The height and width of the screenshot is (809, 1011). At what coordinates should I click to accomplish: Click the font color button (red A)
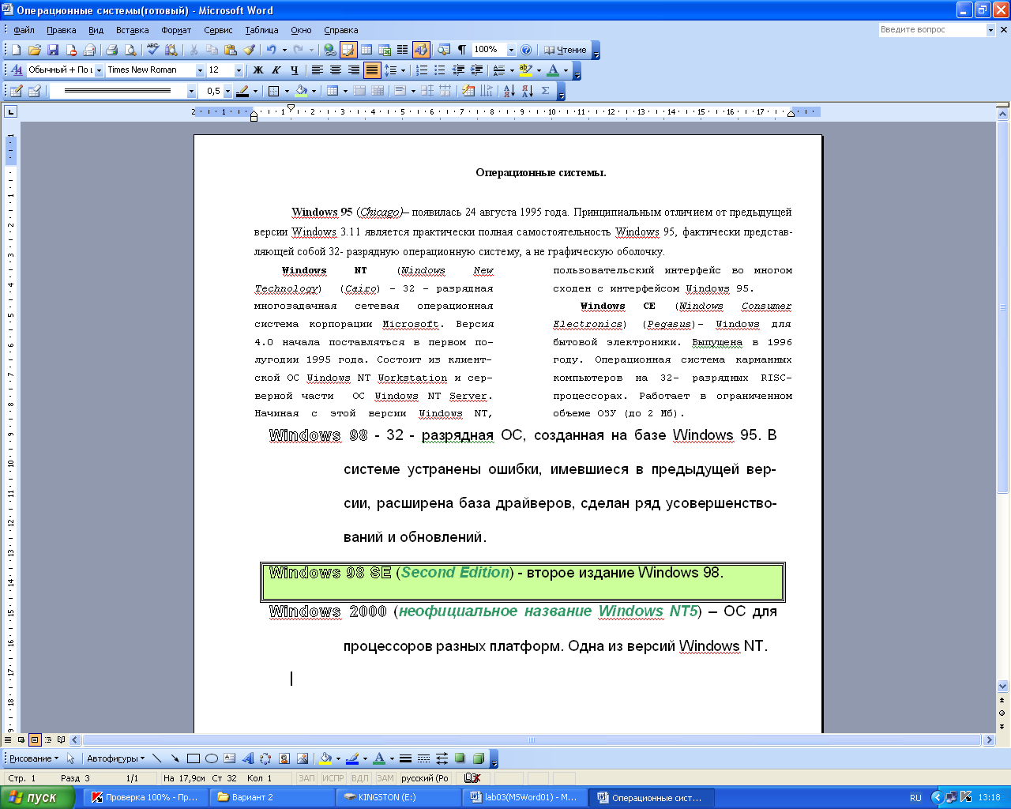[552, 70]
